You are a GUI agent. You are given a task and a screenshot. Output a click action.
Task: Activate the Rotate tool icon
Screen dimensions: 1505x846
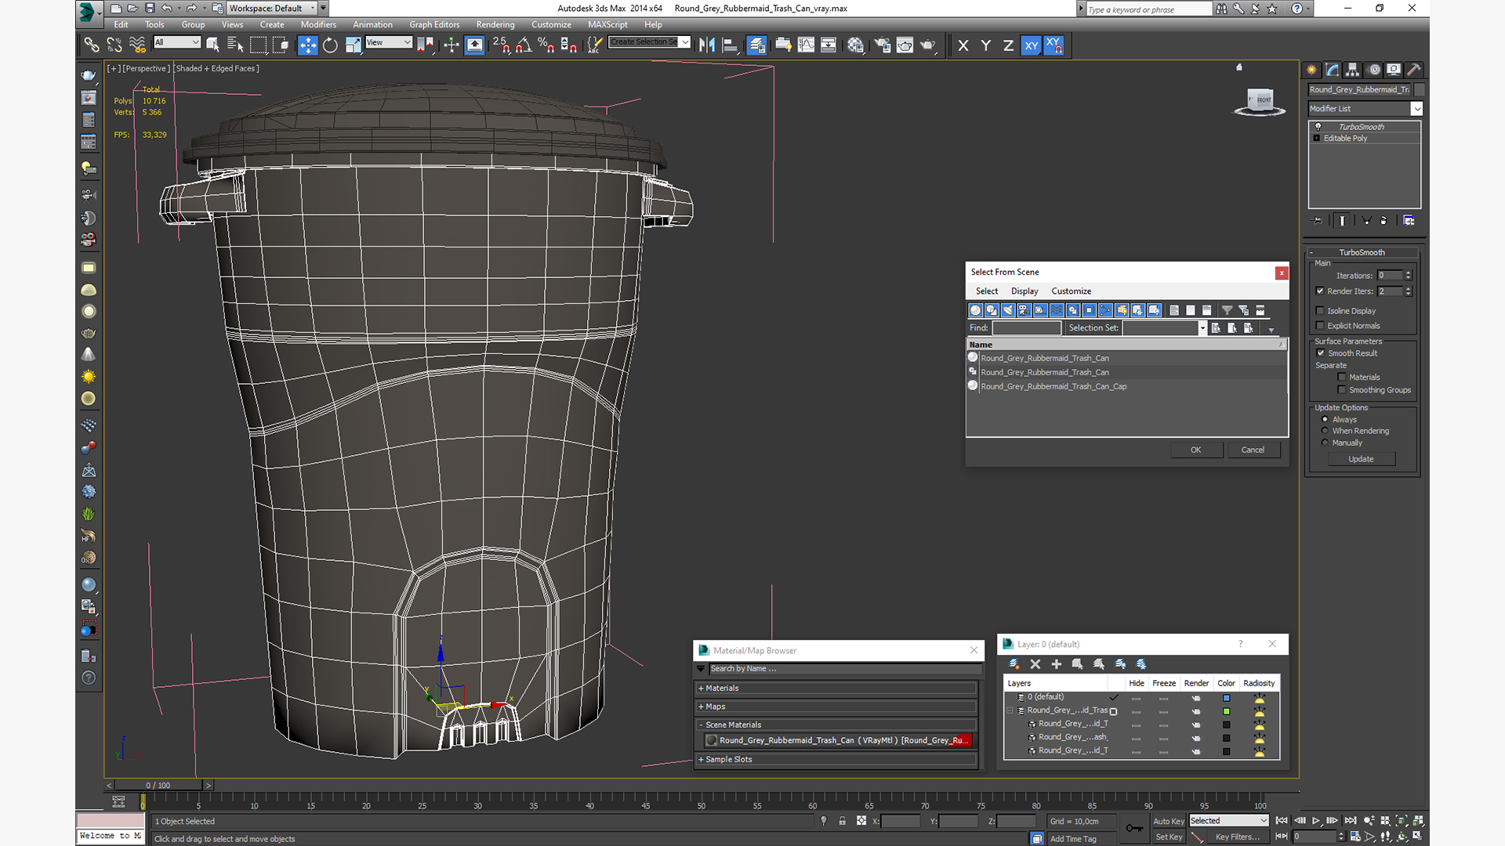pos(330,45)
